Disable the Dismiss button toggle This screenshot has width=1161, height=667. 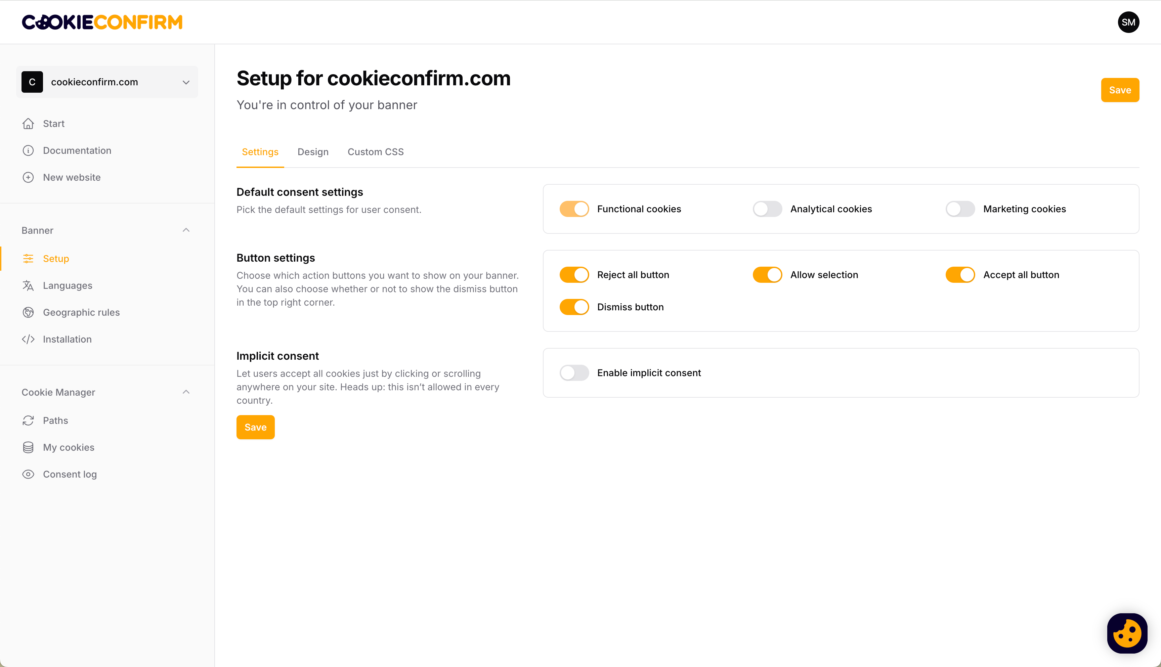coord(574,307)
